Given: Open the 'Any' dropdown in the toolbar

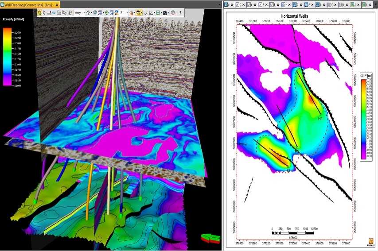Looking at the screenshot, I should [x=80, y=12].
